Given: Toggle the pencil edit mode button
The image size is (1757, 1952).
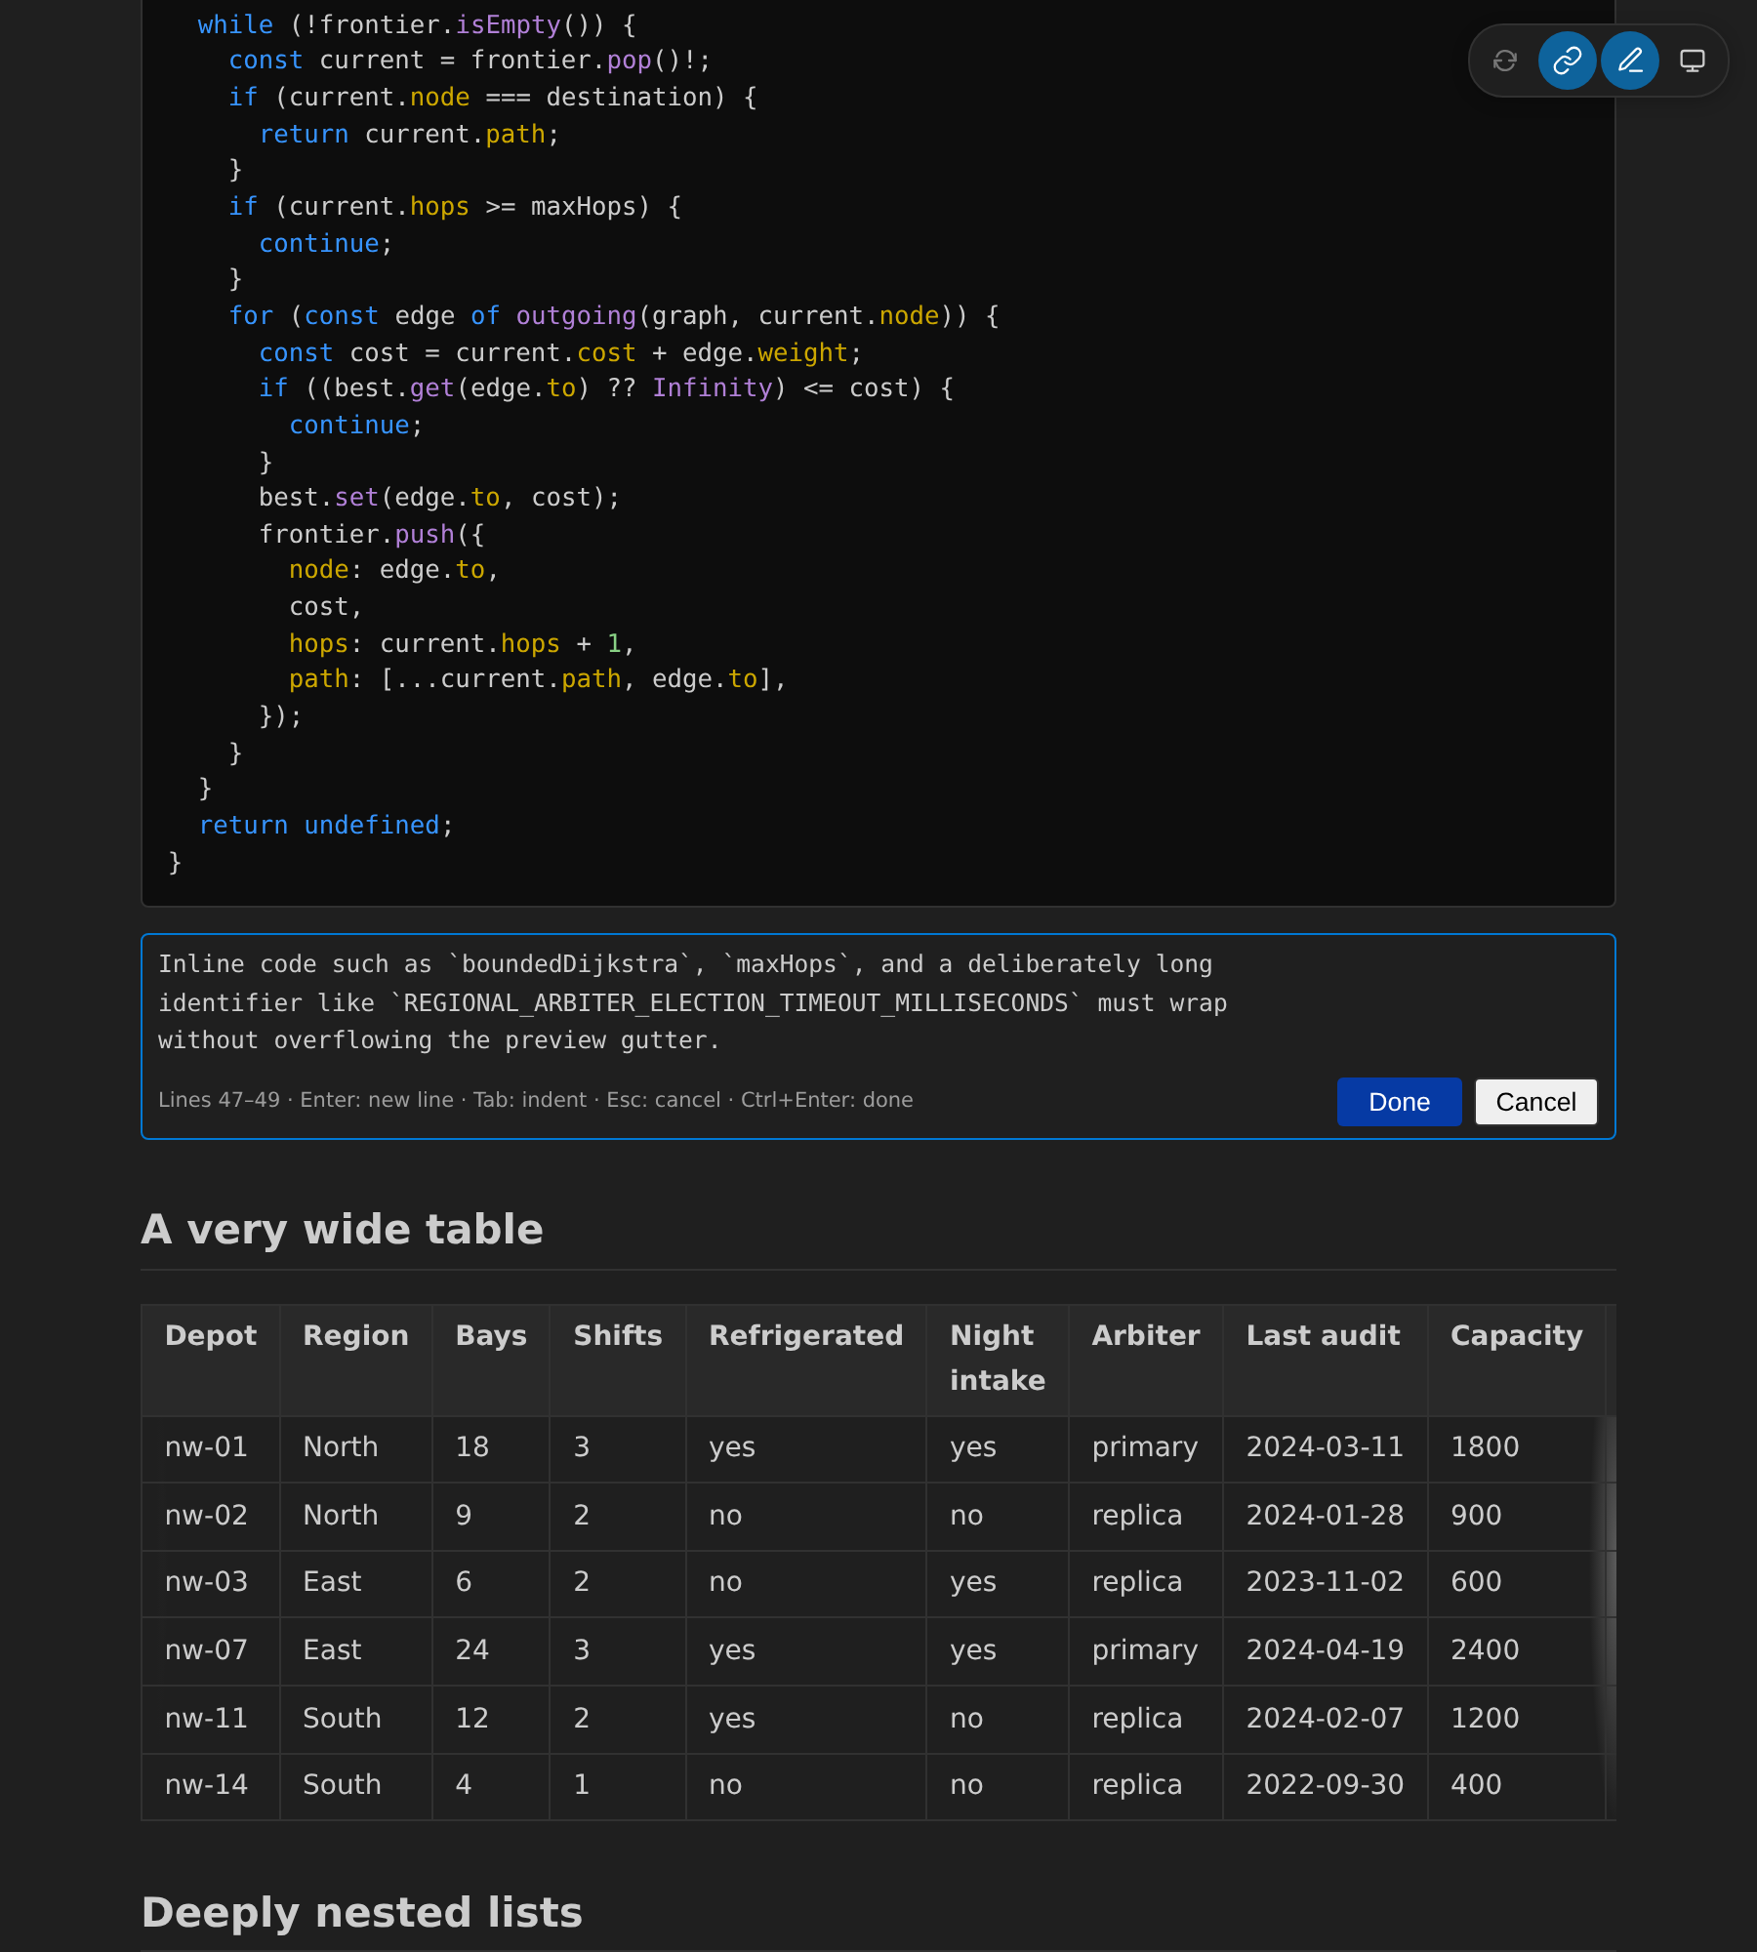Looking at the screenshot, I should [1630, 61].
